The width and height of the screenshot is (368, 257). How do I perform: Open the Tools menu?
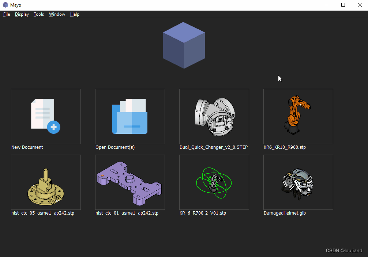click(38, 14)
